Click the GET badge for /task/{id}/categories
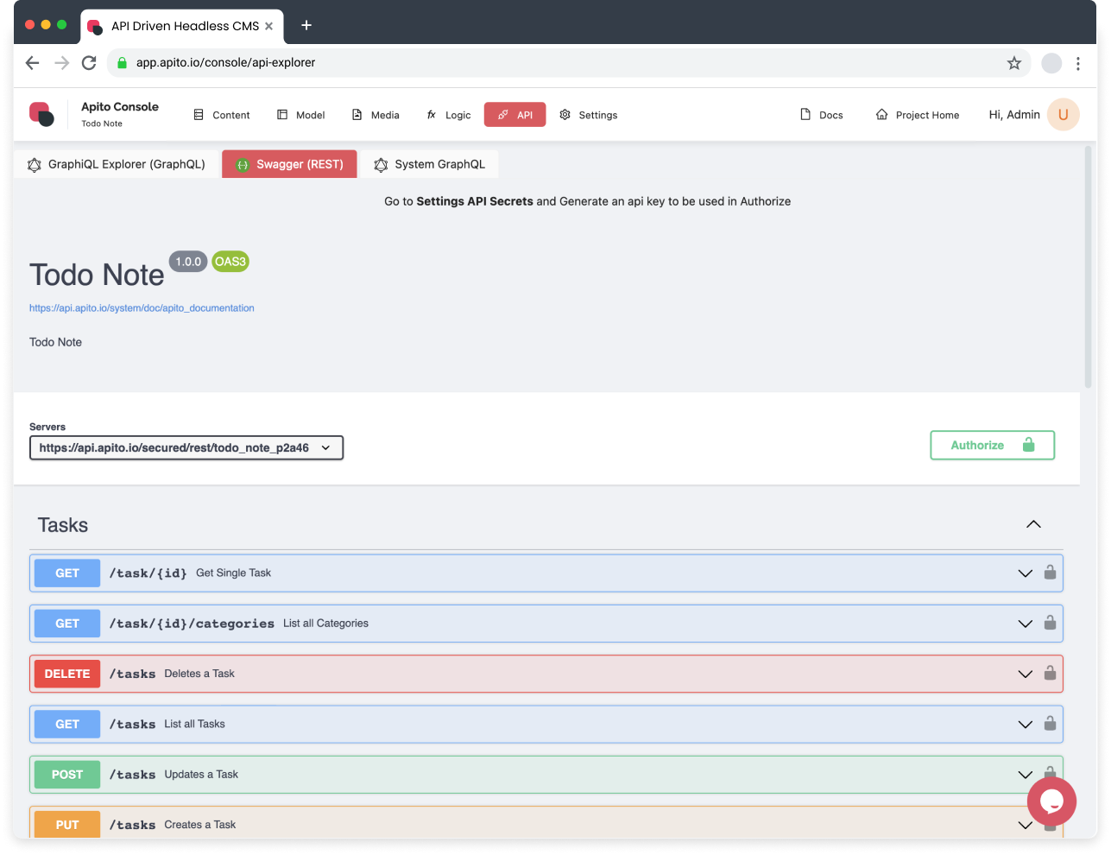Image resolution: width=1111 pixels, height=855 pixels. click(x=67, y=624)
